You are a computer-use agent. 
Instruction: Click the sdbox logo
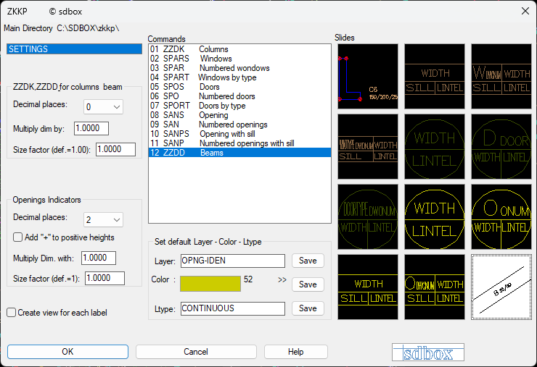coord(428,353)
